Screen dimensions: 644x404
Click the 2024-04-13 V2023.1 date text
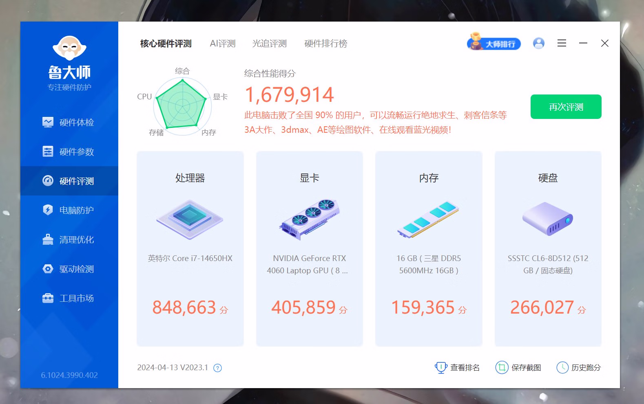[173, 367]
